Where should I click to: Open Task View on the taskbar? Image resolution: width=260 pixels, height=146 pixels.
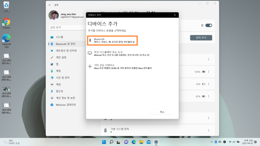[118, 142]
